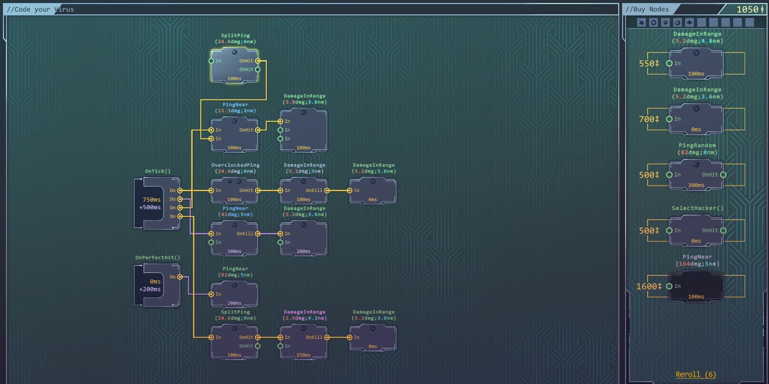
Task: Click the OnKill port of DamageInRange (2.6dmg;4.2nm)
Action: [x=327, y=337]
